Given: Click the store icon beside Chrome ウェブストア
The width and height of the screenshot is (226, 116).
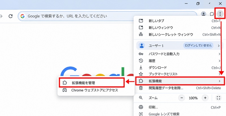Looking at the screenshot, I should tap(65, 90).
